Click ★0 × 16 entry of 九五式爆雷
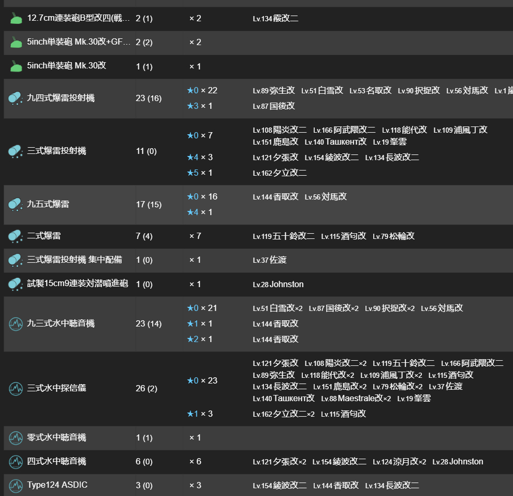Screen dimensions: 513x496 [202, 197]
